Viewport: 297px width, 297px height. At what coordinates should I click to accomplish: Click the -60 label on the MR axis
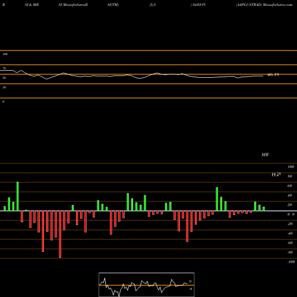point(290,243)
